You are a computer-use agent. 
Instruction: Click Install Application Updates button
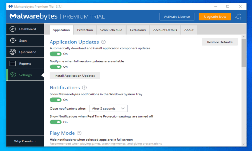(x=75, y=76)
